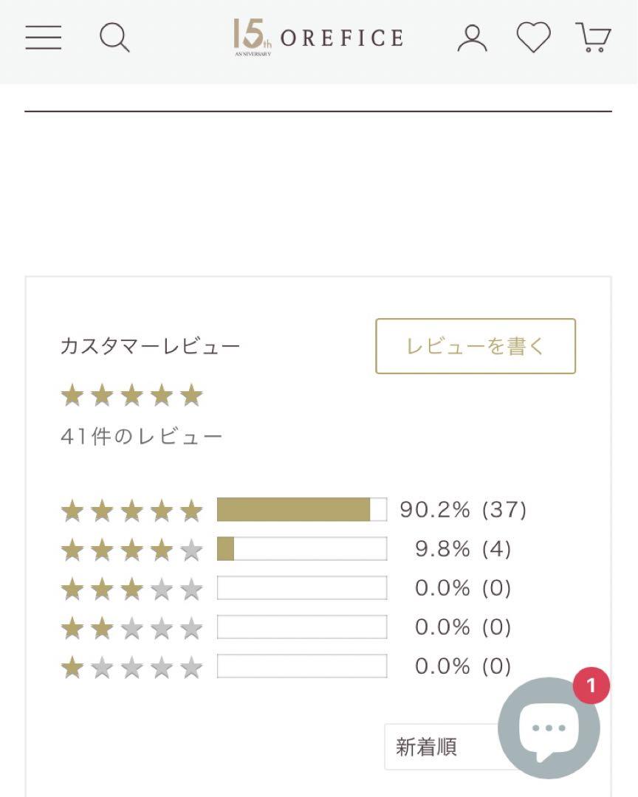The width and height of the screenshot is (638, 797).
Task: Click the overall five-star rating summary
Action: coord(131,396)
